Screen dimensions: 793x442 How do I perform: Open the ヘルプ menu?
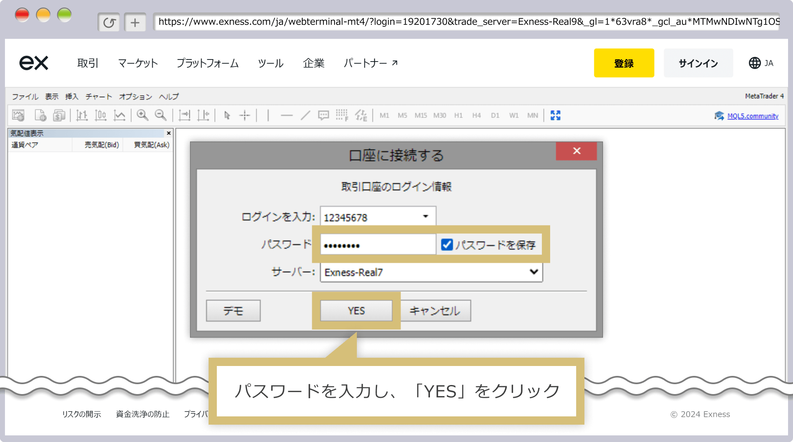(169, 97)
